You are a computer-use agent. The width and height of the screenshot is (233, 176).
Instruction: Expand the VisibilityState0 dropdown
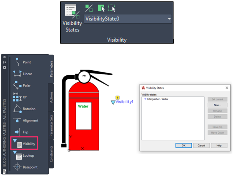pos(169,19)
